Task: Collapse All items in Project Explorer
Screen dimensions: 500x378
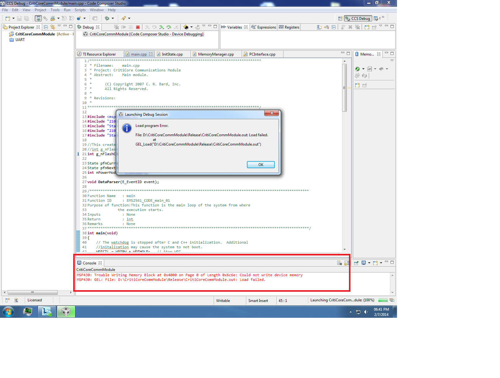Action: pyautogui.click(x=46, y=27)
